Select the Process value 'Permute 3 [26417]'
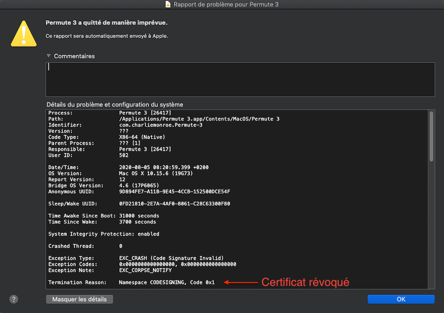This screenshot has width=444, height=313. tap(145, 113)
